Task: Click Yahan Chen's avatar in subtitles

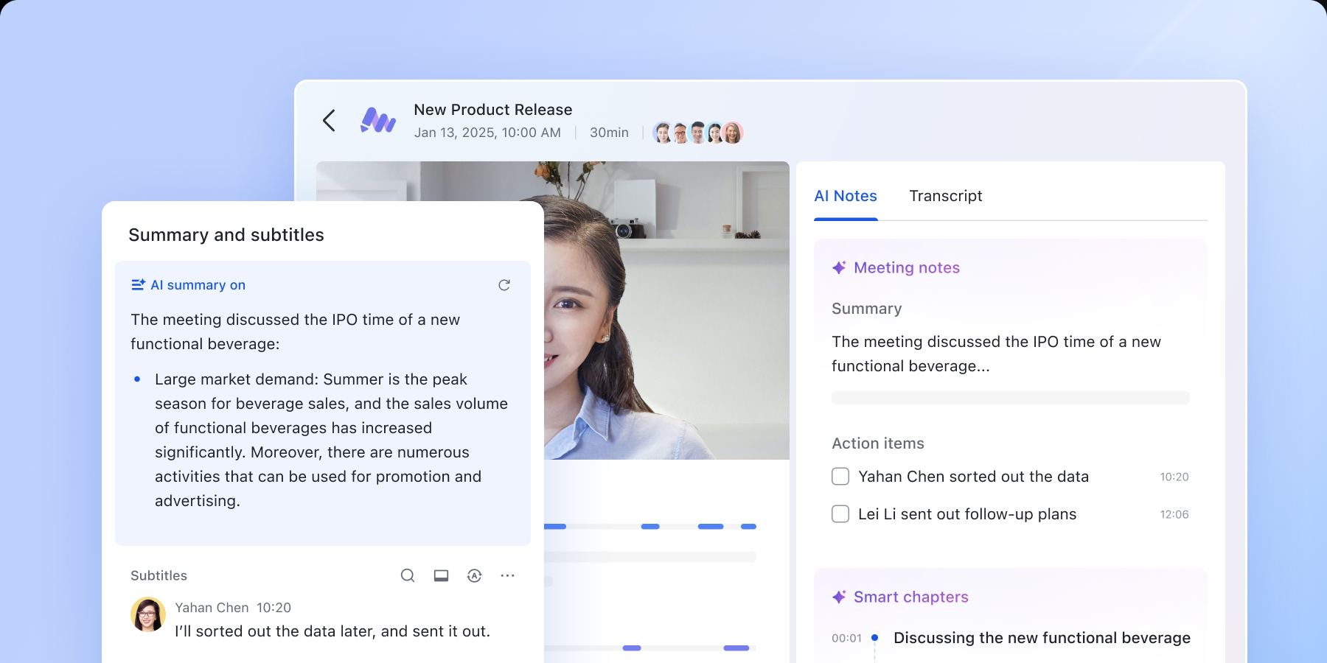Action: [x=148, y=614]
